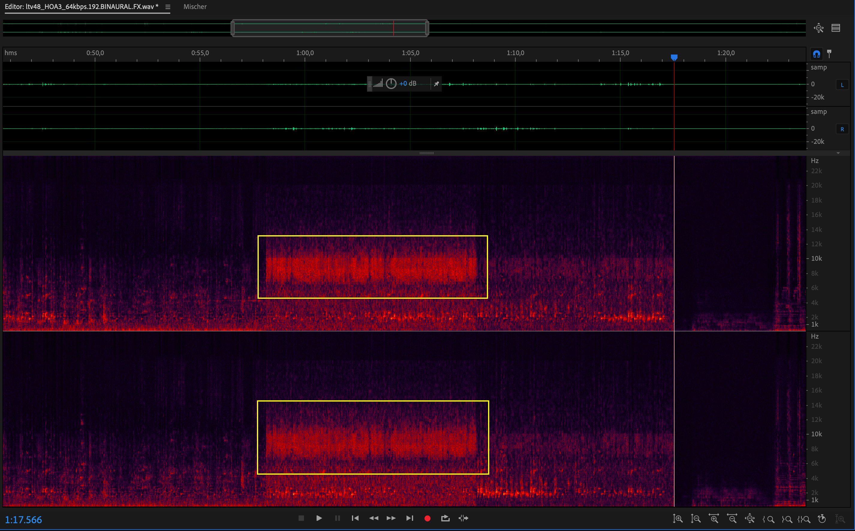Click small arrow below waveform right edge
This screenshot has width=855, height=531.
point(838,153)
